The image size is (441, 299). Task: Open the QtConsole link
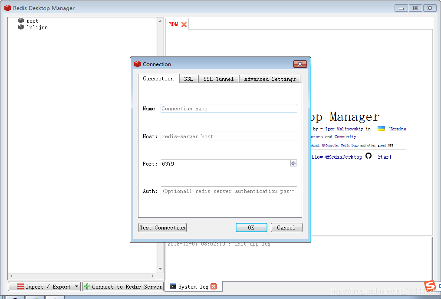pyautogui.click(x=329, y=146)
